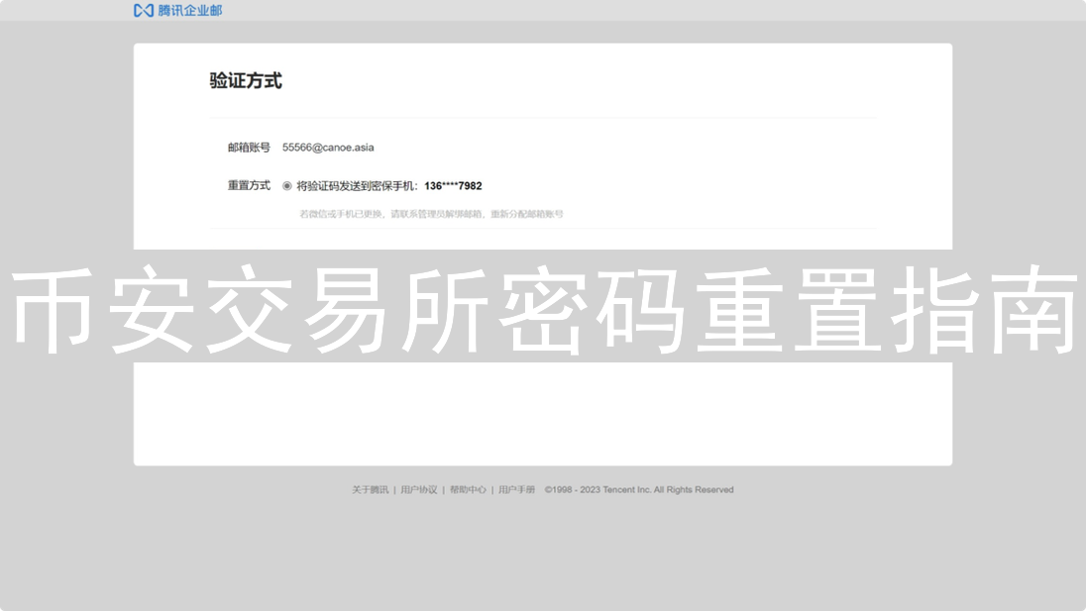This screenshot has width=1086, height=611.
Task: Click the Tencent copyright notice text
Action: click(x=638, y=490)
